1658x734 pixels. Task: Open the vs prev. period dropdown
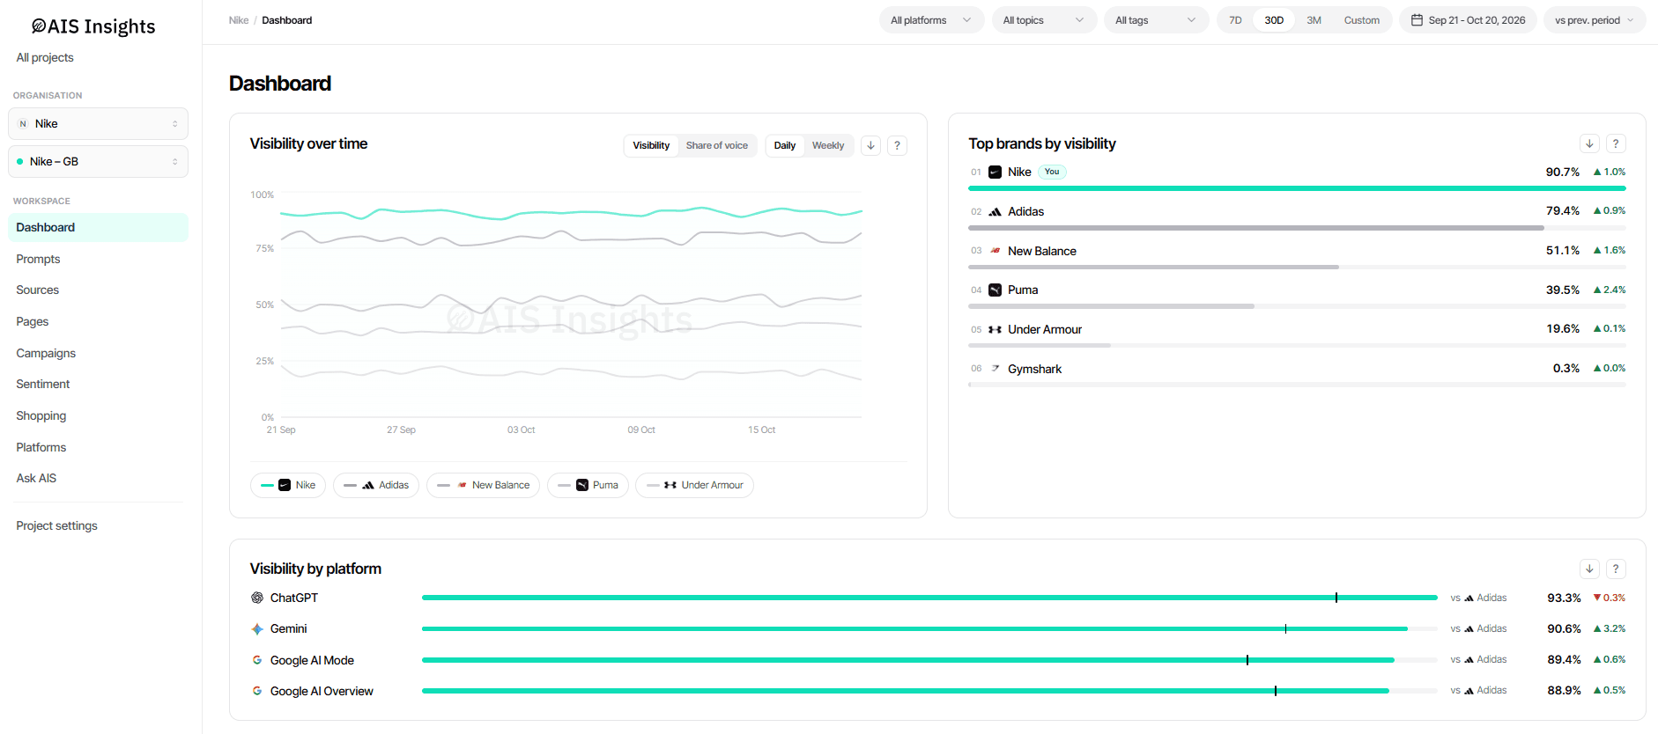pos(1595,20)
